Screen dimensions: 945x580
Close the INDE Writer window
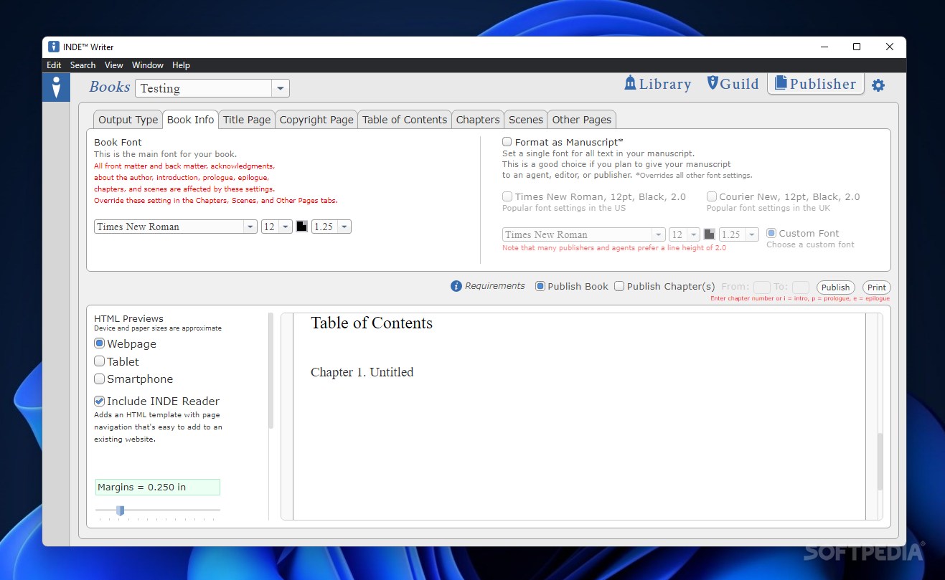pyautogui.click(x=890, y=47)
